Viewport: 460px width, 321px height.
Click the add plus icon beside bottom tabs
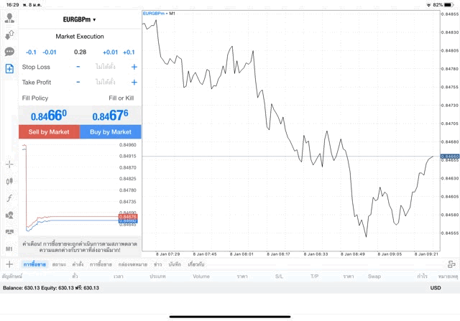click(9, 264)
